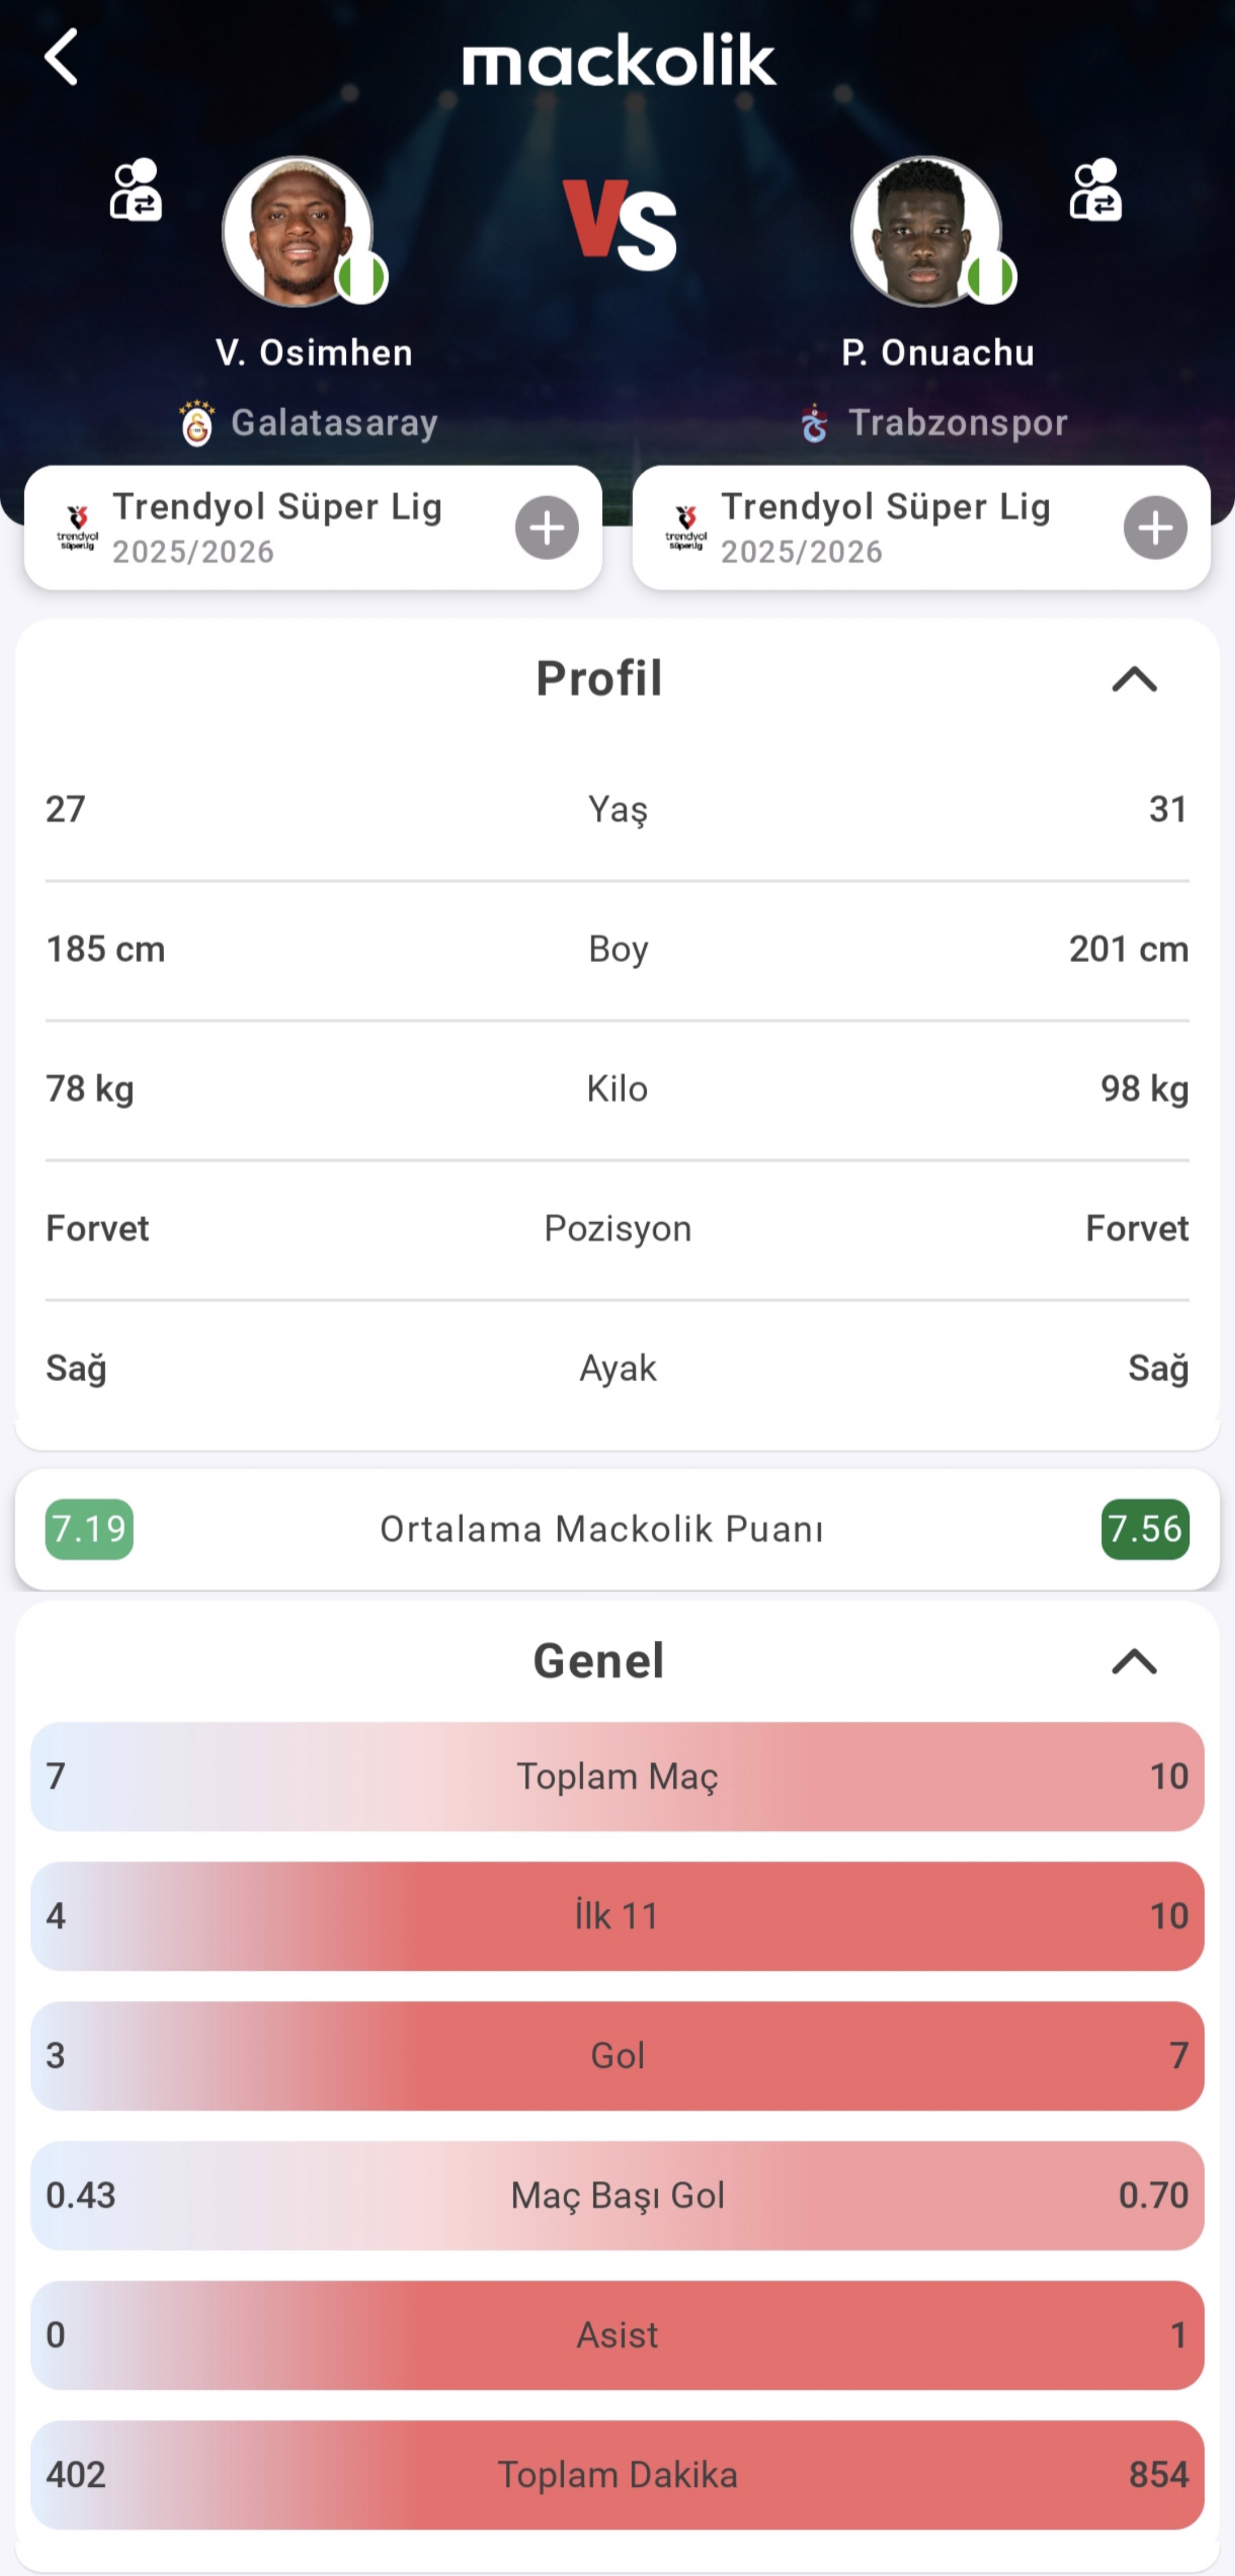Collapse the Profil section
Viewport: 1235px width, 2576px height.
1133,680
